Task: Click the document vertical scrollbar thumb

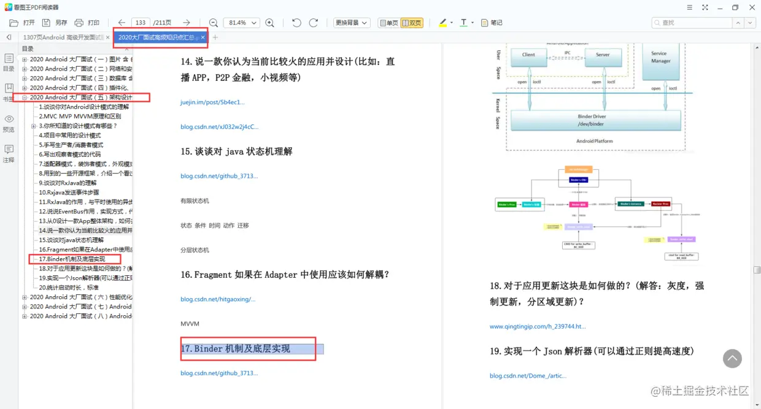Action: 757,270
